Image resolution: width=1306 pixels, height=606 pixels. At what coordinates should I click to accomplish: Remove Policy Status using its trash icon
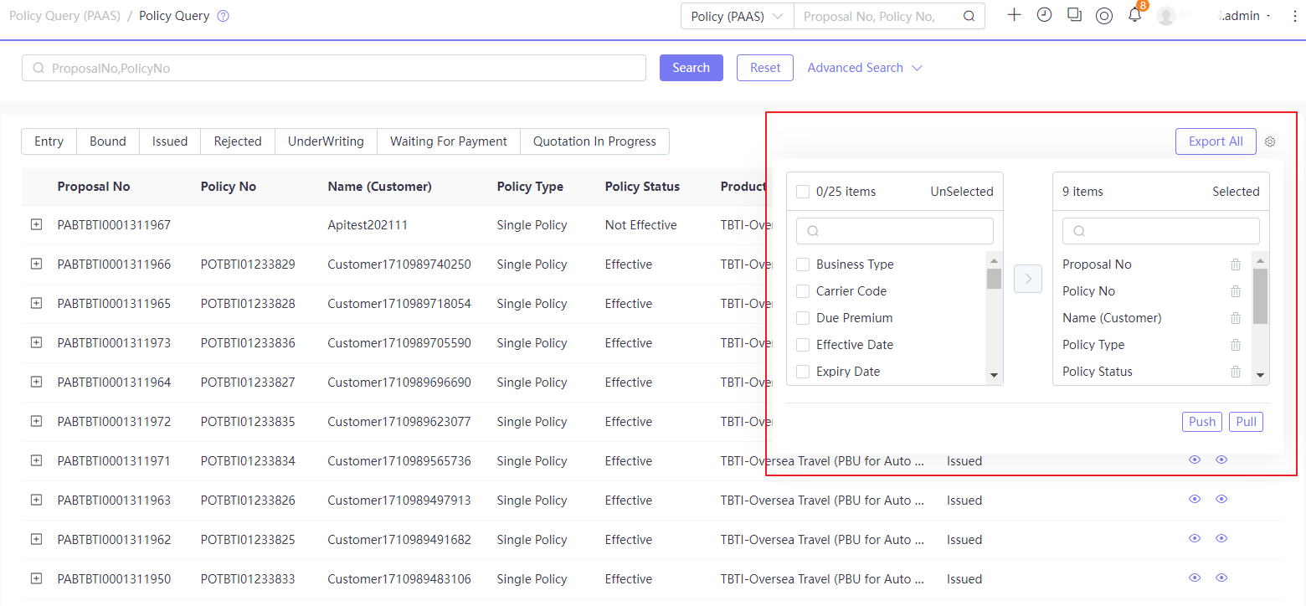1236,371
